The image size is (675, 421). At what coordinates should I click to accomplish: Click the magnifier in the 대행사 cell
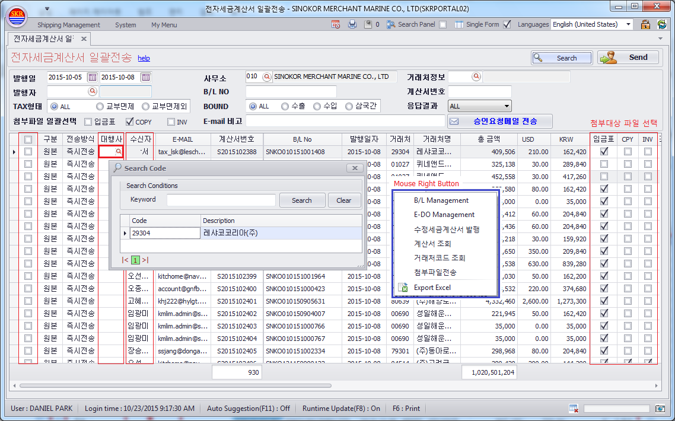click(x=119, y=152)
